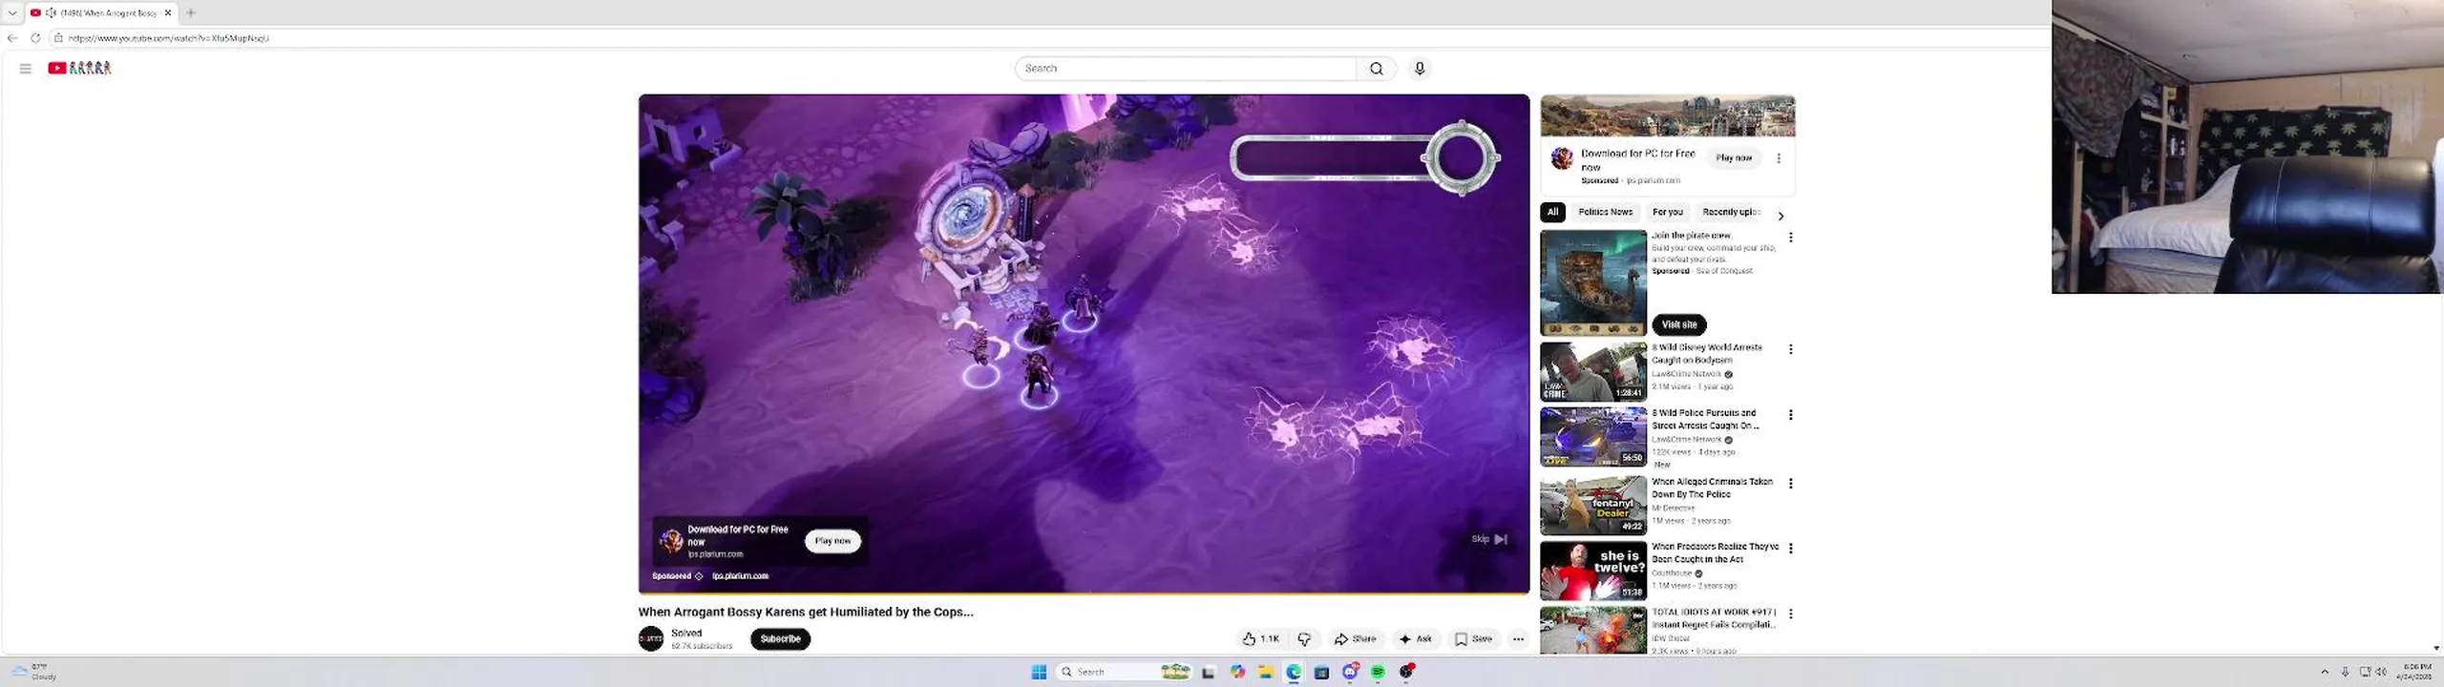Click the page scrollbar down arrow
This screenshot has height=687, width=2444.
[2436, 648]
